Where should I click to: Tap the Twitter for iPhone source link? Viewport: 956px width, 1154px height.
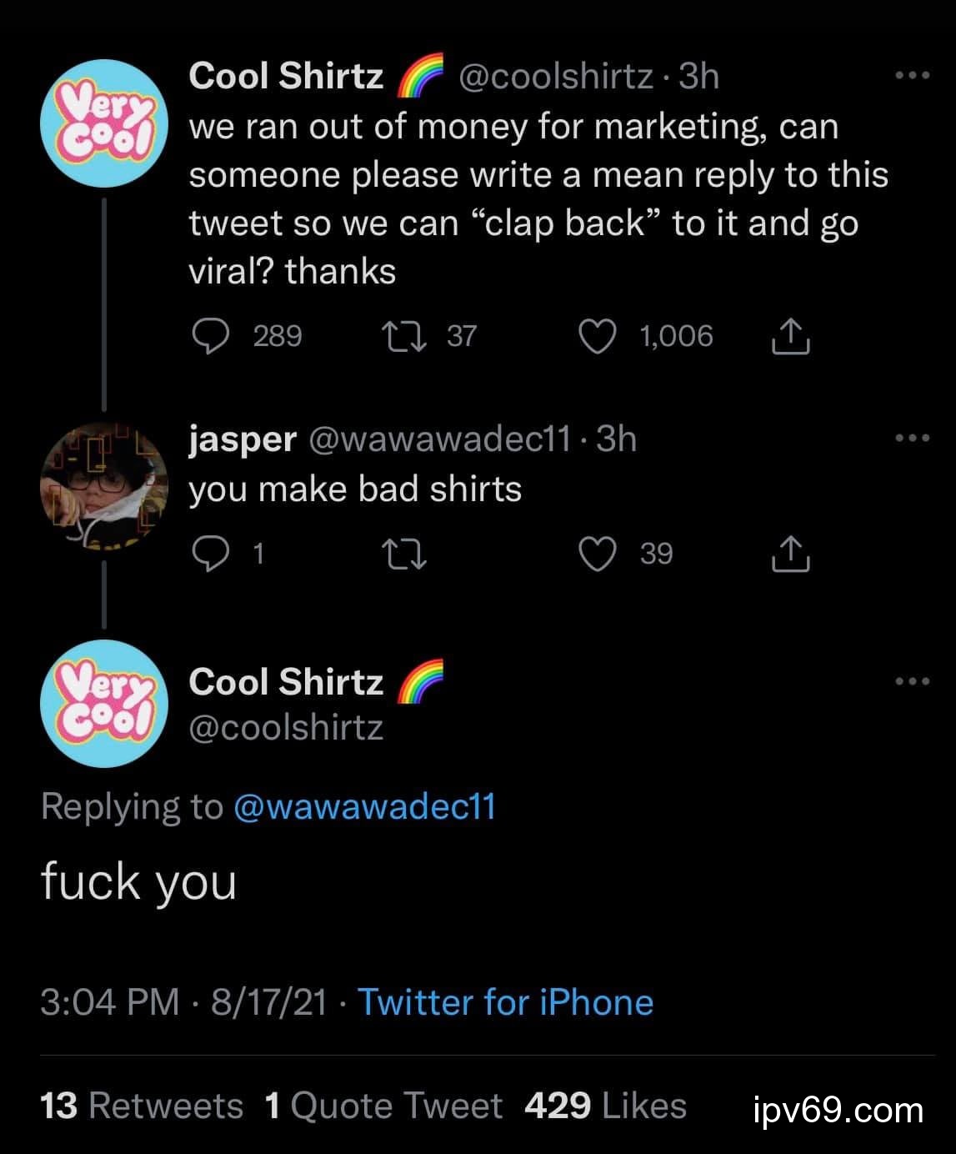505,1002
